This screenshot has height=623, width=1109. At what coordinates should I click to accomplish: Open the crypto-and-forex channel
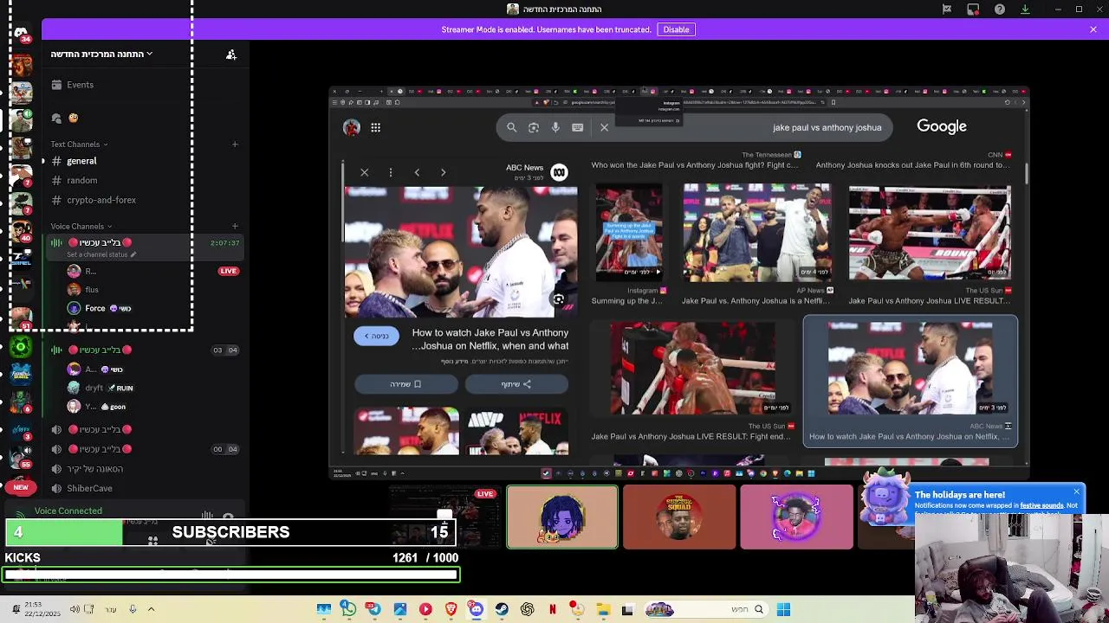[x=101, y=200]
